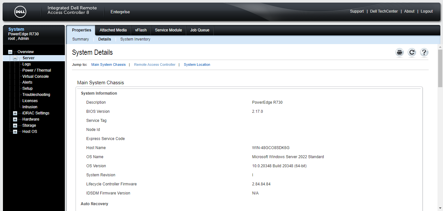
Task: Click the host name WIN-48GCO8SDK6G
Action: (271, 148)
